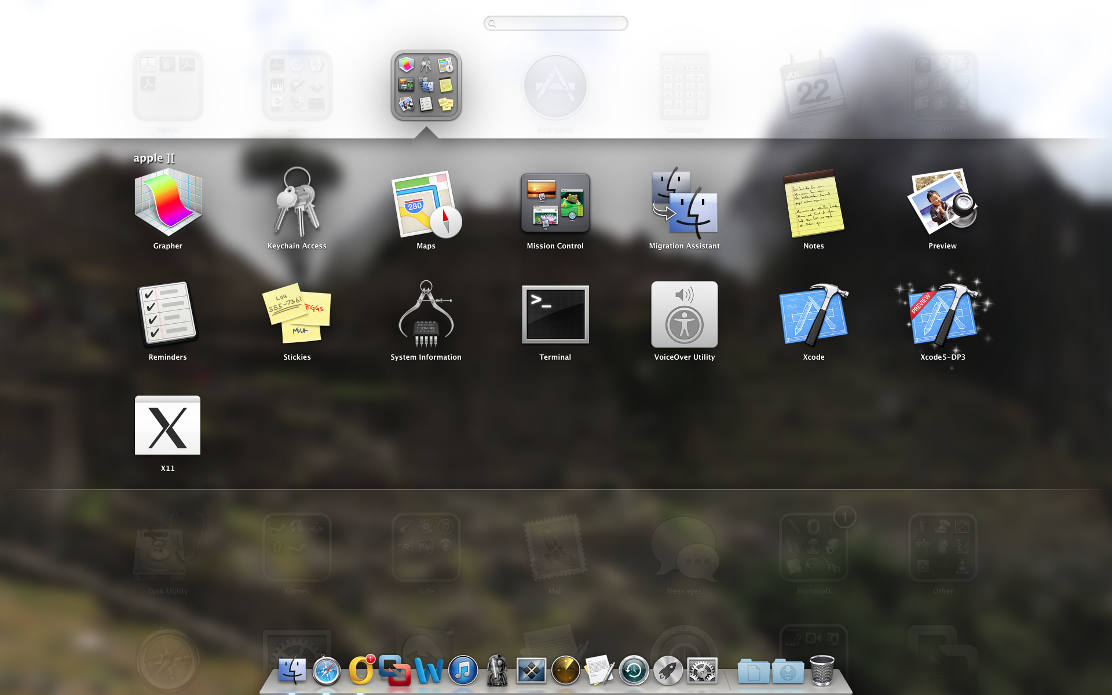This screenshot has width=1112, height=695.
Task: Open Mission Control
Action: click(x=555, y=203)
